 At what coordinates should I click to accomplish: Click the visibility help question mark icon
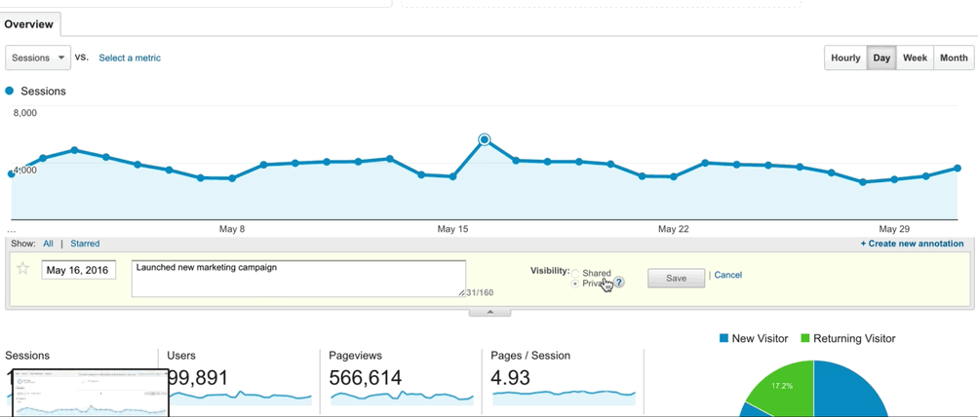[618, 283]
